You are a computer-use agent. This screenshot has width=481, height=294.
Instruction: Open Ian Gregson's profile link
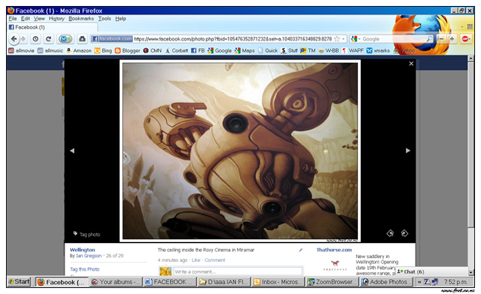[x=89, y=256]
